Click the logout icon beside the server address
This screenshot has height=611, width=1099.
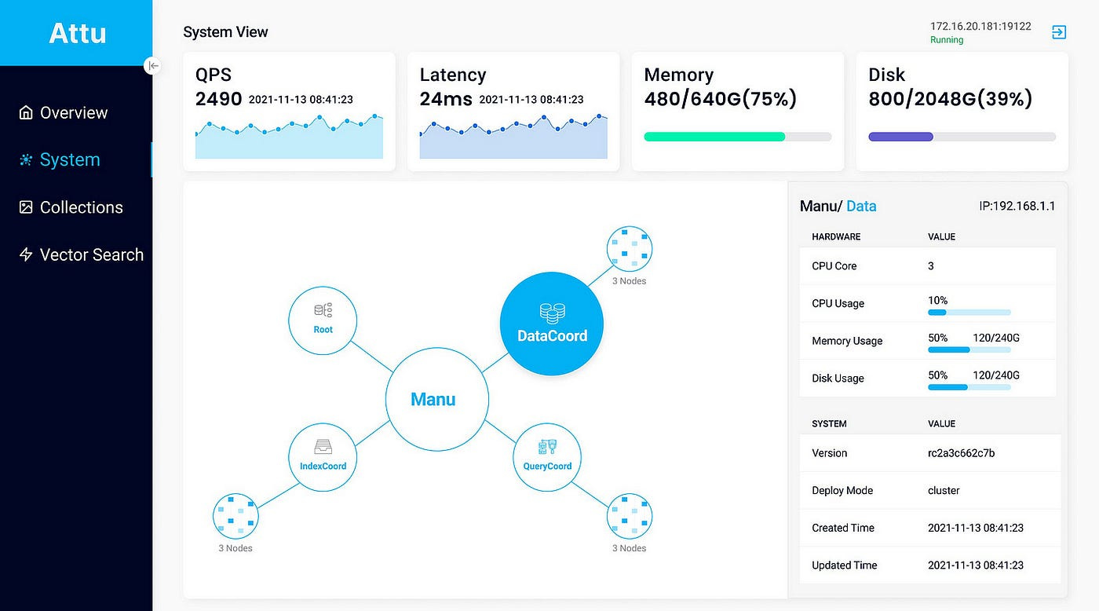click(x=1058, y=32)
